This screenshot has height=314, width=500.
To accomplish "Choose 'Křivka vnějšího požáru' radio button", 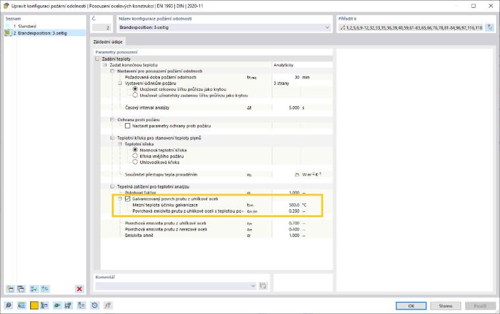I will (136, 156).
